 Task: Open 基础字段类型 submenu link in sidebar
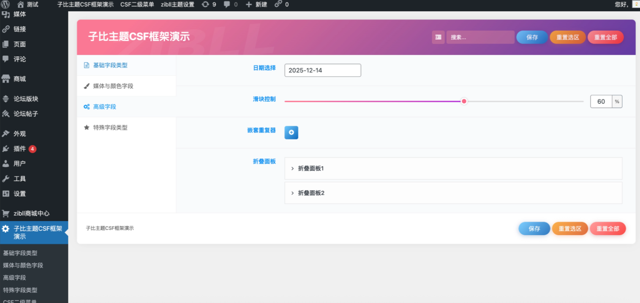pyautogui.click(x=20, y=253)
